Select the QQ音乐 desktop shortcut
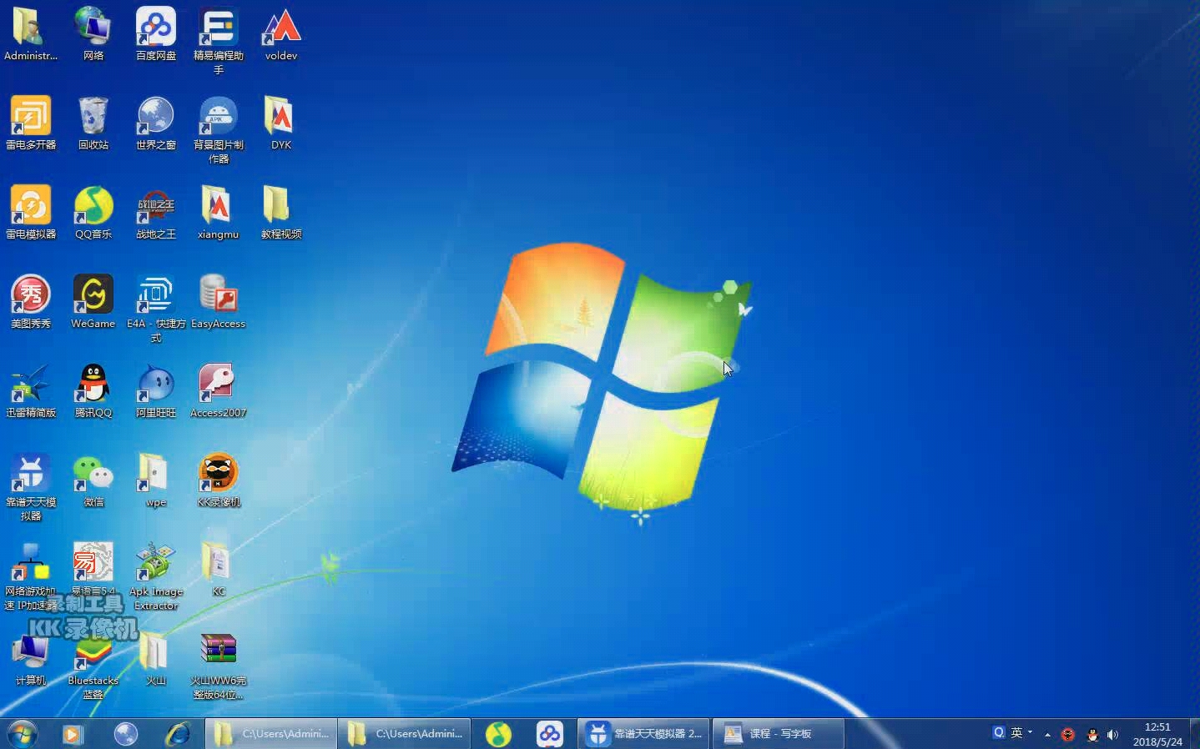The width and height of the screenshot is (1200, 749). 93,213
